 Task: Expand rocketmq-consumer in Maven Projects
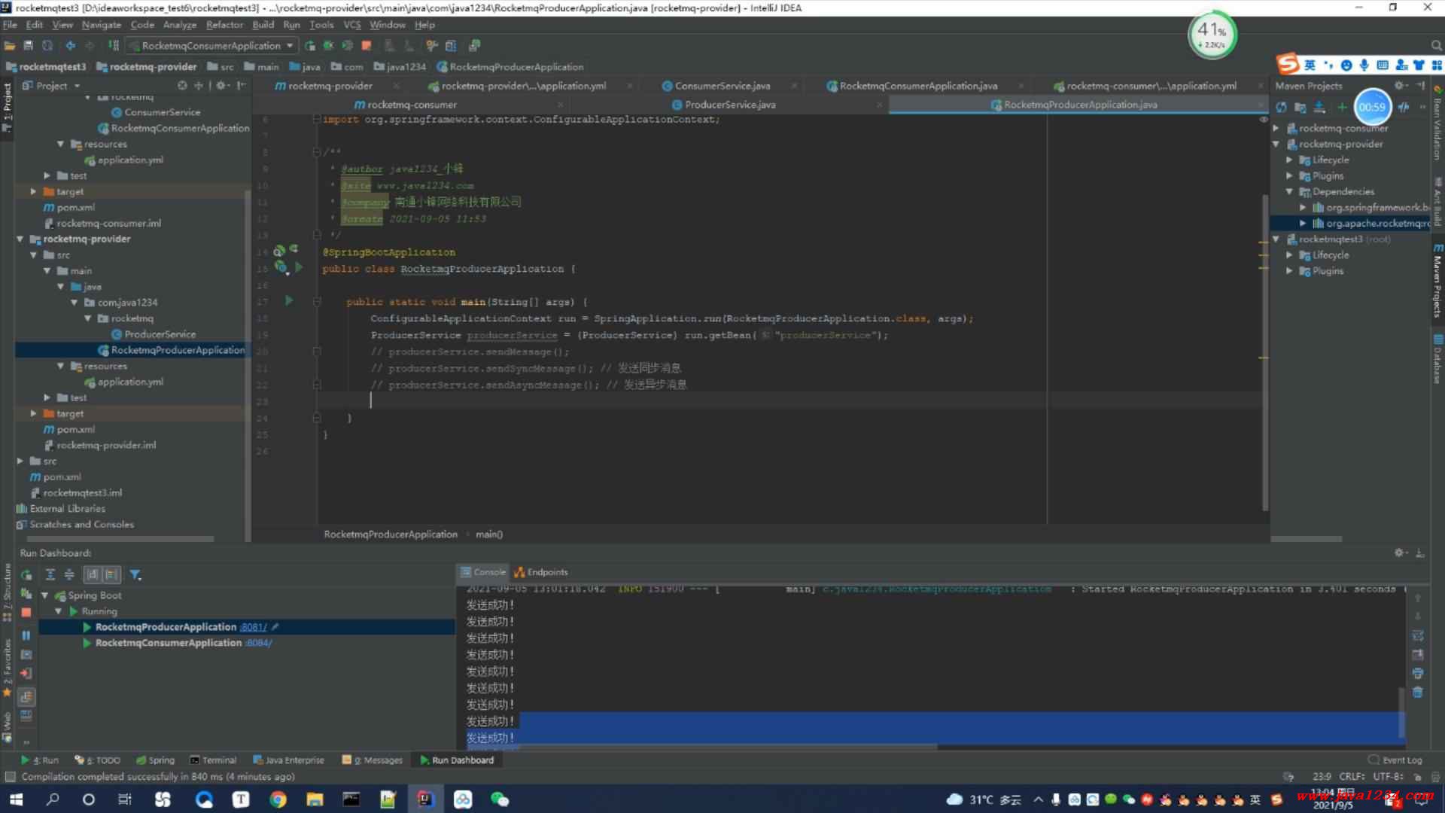pos(1276,128)
